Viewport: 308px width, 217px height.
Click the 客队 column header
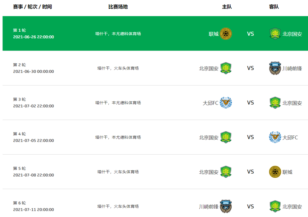[274, 7]
